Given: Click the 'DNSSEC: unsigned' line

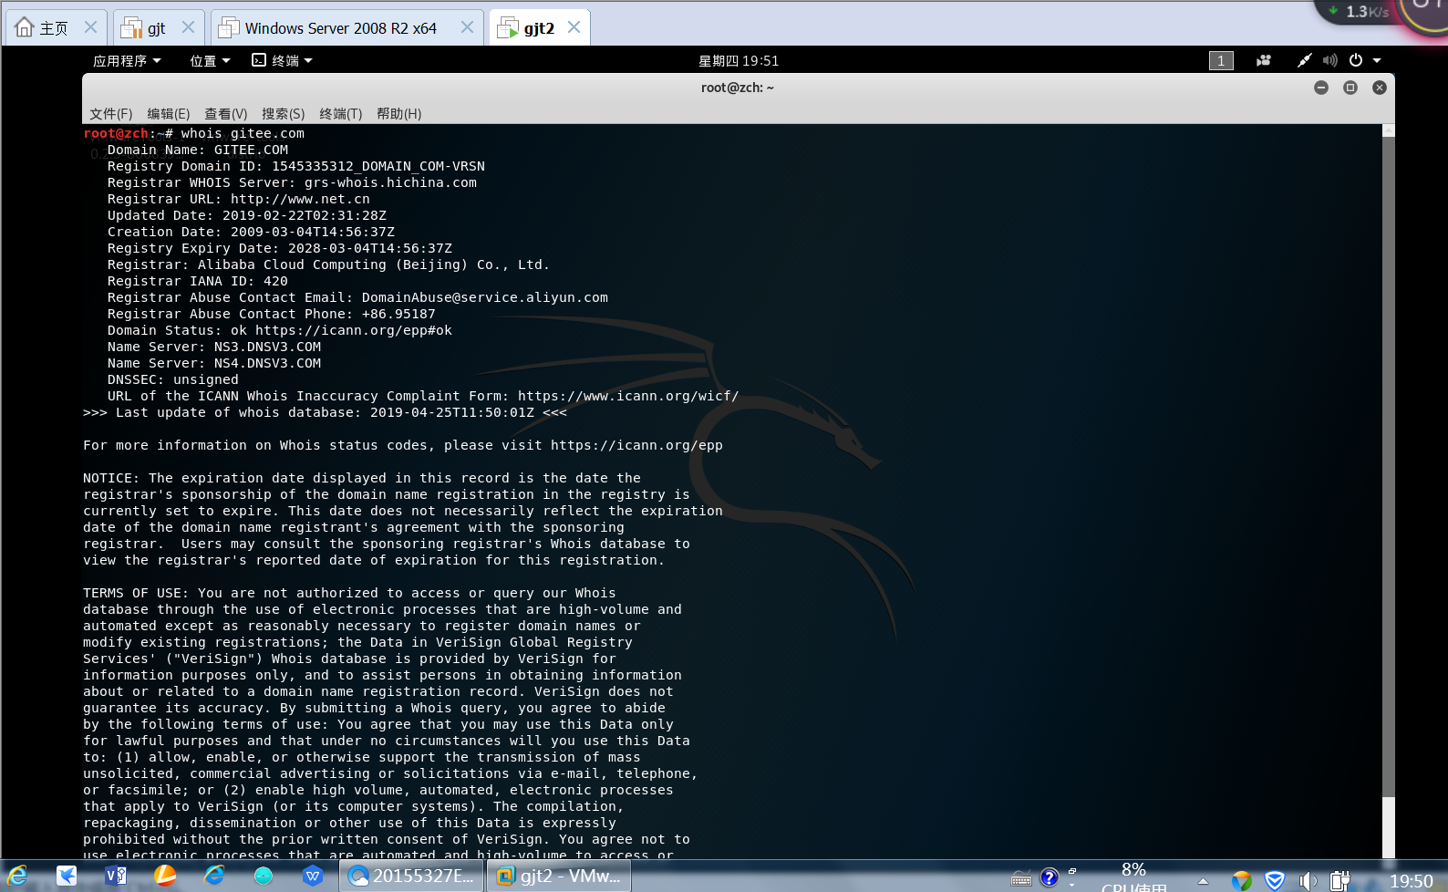Looking at the screenshot, I should [173, 379].
